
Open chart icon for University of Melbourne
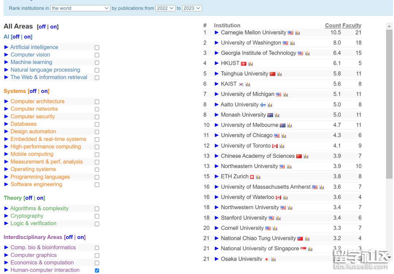[289, 125]
